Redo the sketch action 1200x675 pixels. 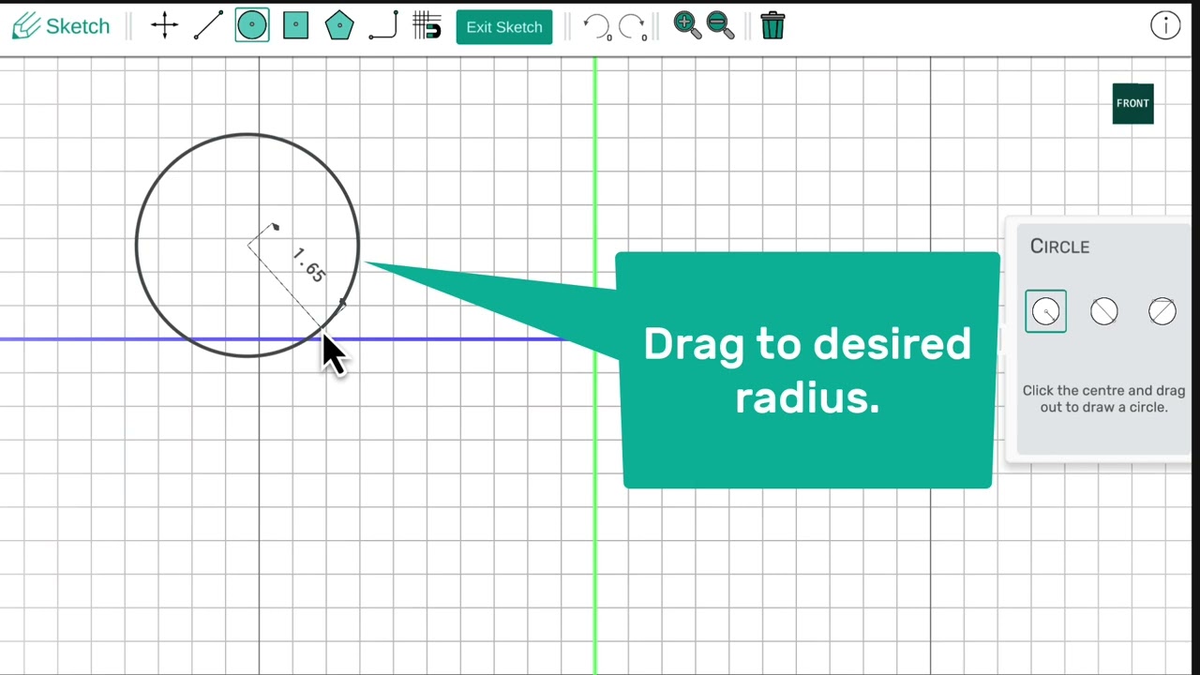click(x=633, y=26)
